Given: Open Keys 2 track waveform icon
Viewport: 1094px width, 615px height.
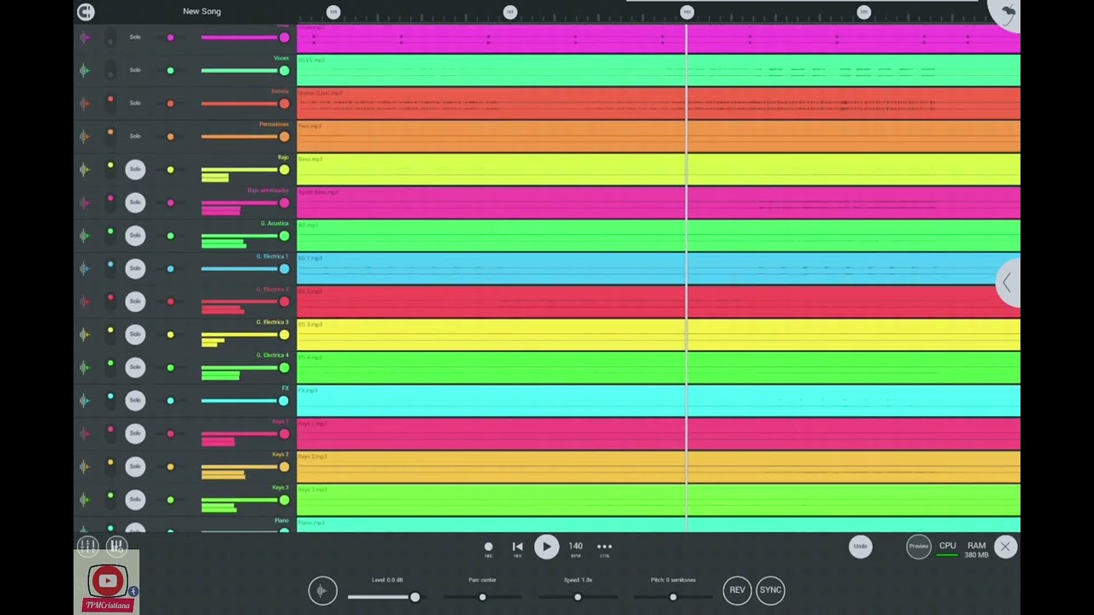Looking at the screenshot, I should tap(84, 466).
